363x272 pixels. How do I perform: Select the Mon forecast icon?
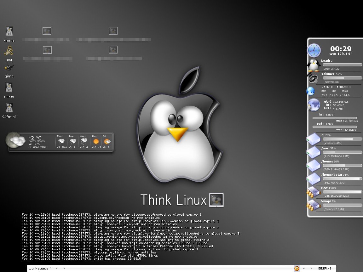coord(61,141)
